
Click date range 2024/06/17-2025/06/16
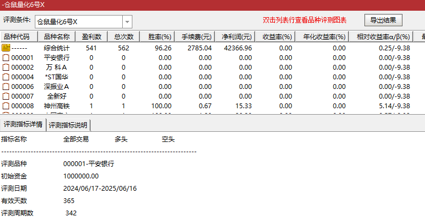click(x=100, y=189)
